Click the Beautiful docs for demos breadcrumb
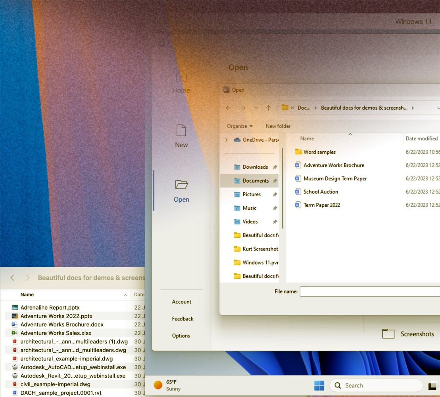440x397 pixels. click(364, 108)
